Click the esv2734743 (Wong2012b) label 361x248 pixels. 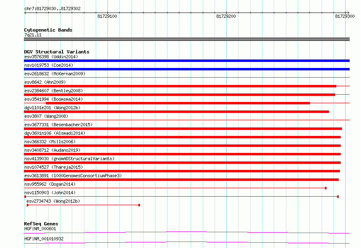pyautogui.click(x=53, y=201)
